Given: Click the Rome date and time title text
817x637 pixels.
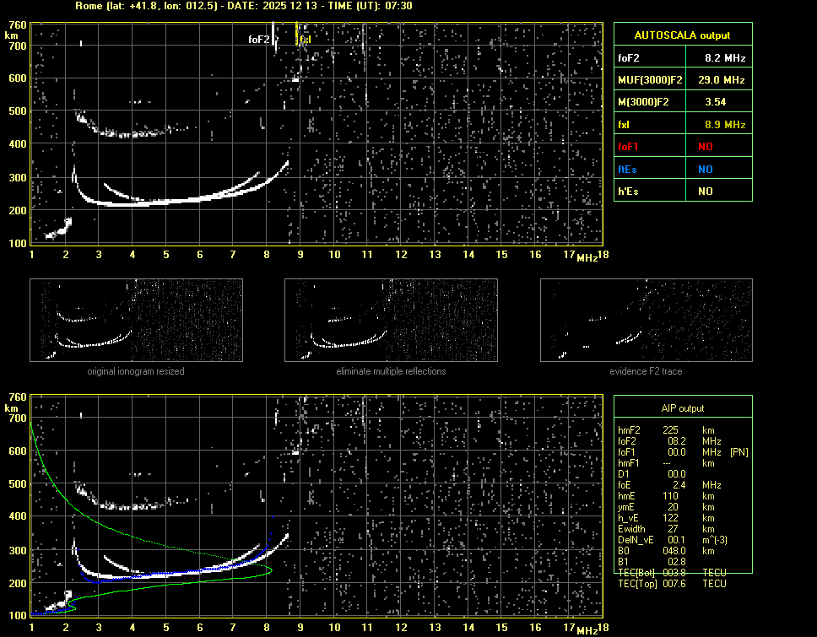Looking at the screenshot, I should 243,6.
